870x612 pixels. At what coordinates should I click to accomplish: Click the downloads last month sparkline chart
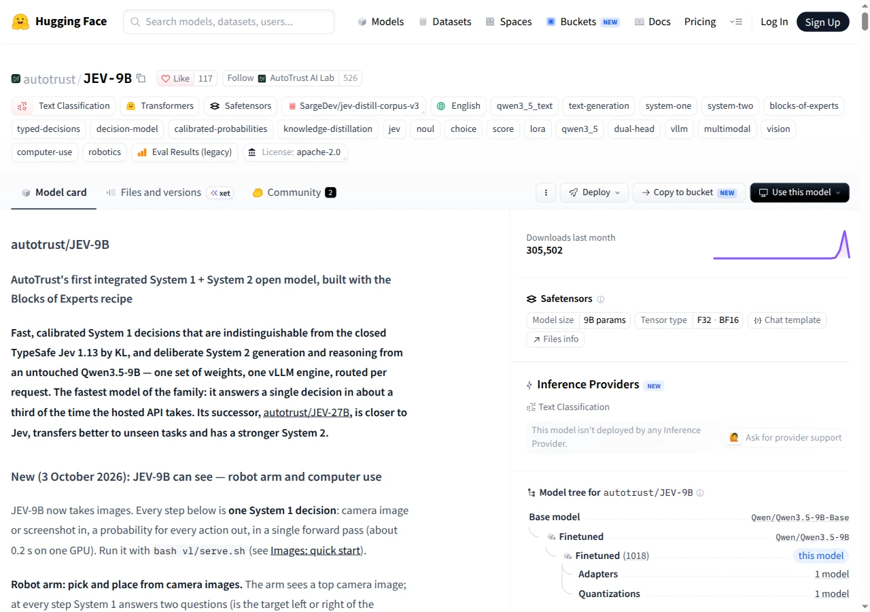[781, 245]
